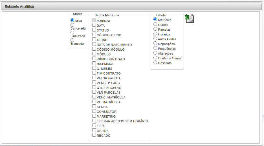Toggle the QTD PARCELAS checkbox
Image resolution: width=264 pixels, height=146 pixels.
coord(94,87)
